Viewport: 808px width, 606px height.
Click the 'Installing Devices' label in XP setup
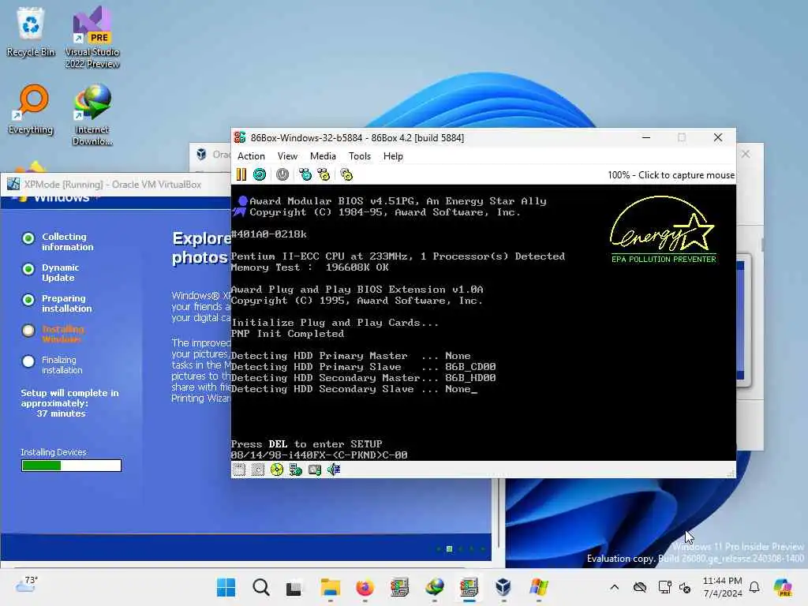coord(54,452)
